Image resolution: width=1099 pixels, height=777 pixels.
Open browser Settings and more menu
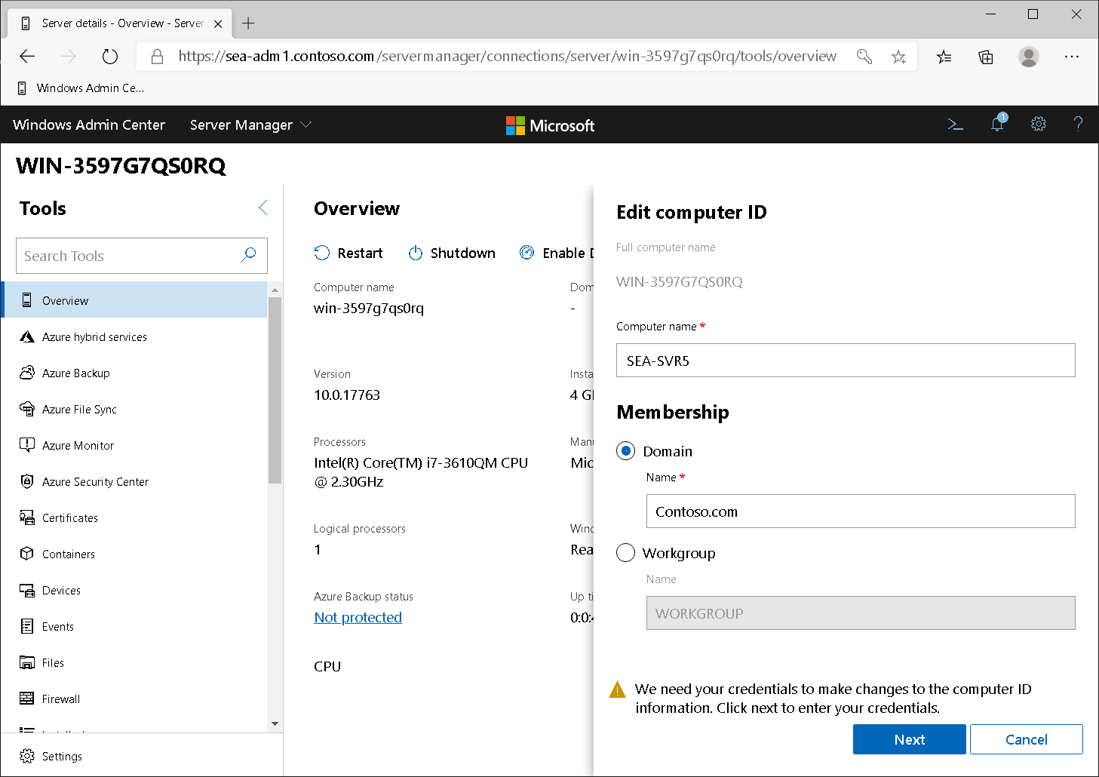point(1072,57)
